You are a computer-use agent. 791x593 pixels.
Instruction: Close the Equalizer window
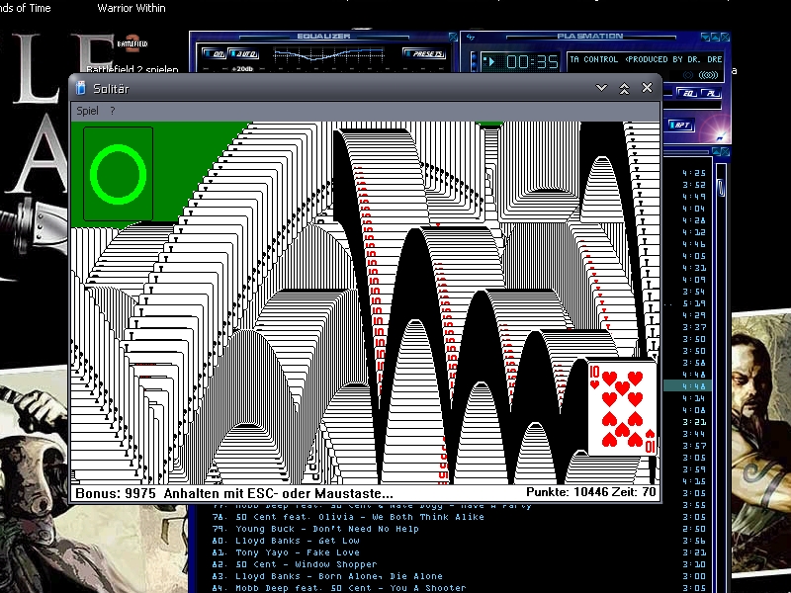click(x=453, y=37)
